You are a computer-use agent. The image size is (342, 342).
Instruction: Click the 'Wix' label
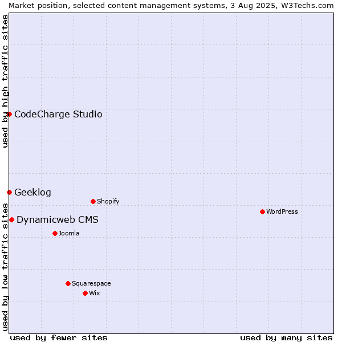point(95,293)
